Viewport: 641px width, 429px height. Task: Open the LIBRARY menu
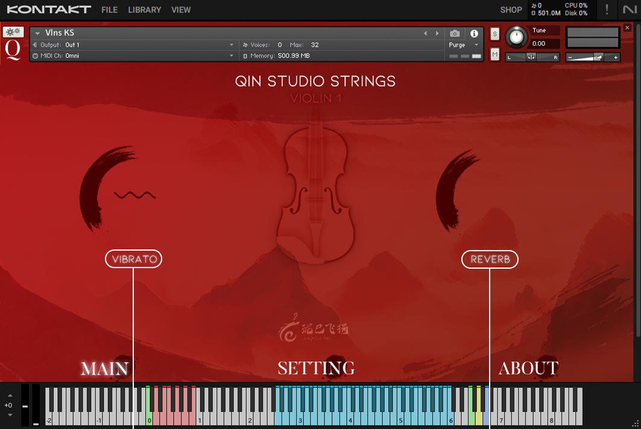click(x=144, y=10)
